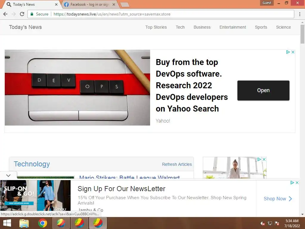
Task: Open Business navigation link
Action: [202, 27]
